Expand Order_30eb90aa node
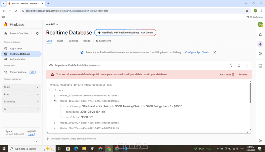 click(55, 128)
